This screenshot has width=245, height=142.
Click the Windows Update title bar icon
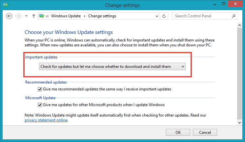pos(6,5)
